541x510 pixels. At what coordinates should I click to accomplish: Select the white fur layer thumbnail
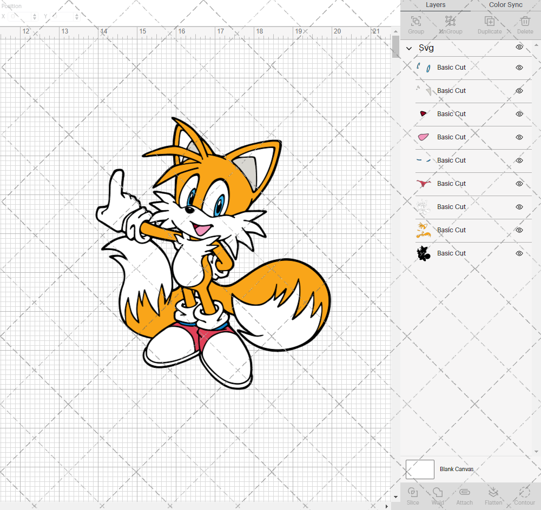pyautogui.click(x=424, y=207)
